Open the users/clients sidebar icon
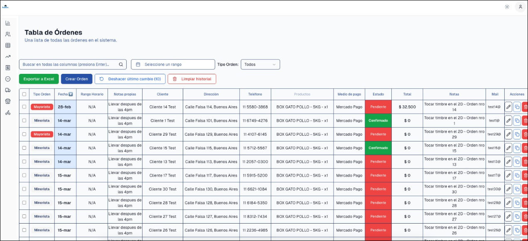The width and height of the screenshot is (528, 241). click(7, 34)
